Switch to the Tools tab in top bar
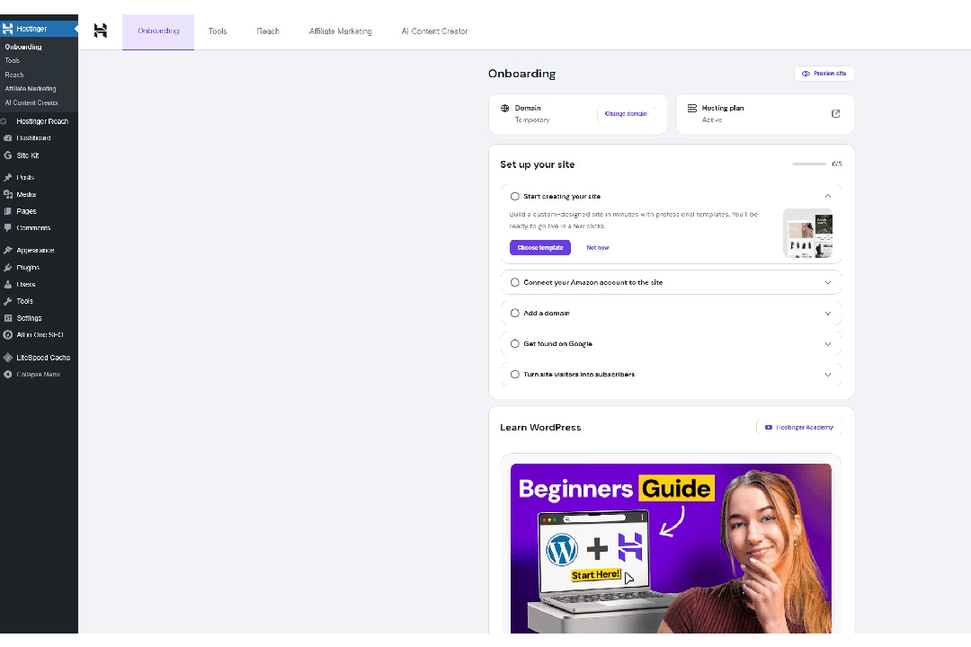The image size is (971, 647). (x=218, y=31)
